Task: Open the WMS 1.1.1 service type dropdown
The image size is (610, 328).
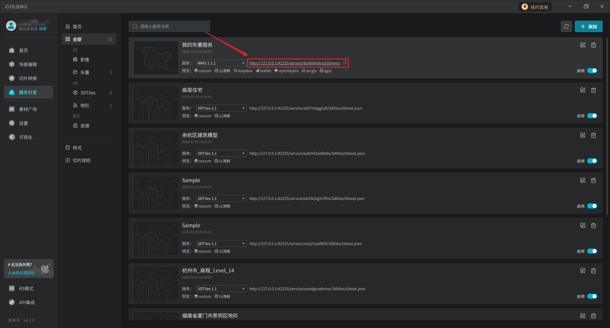Action: click(x=221, y=63)
